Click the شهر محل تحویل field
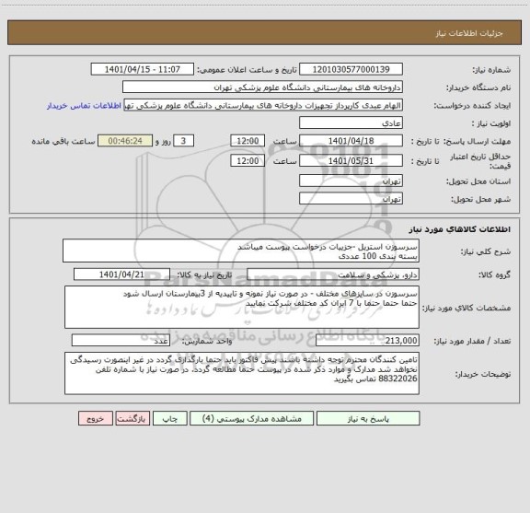Viewport: 530px width, 513px height. coord(351,198)
